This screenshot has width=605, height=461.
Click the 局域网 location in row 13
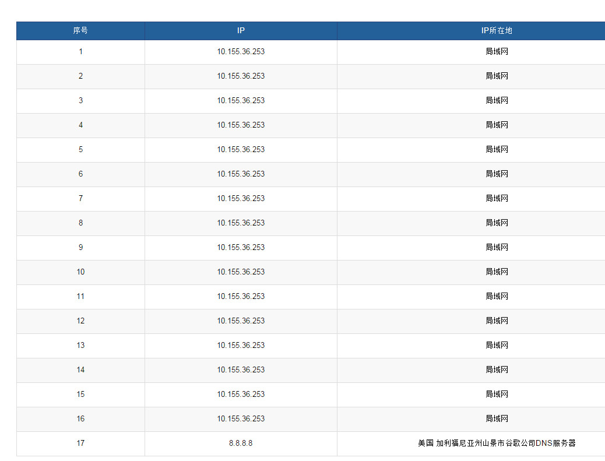497,345
